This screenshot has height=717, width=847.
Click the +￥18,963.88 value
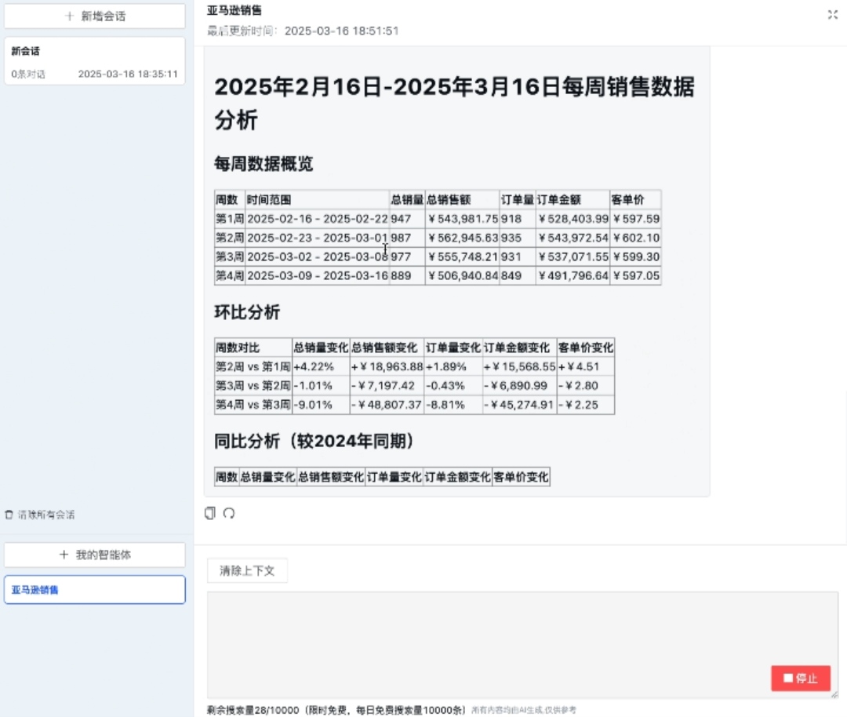click(387, 366)
